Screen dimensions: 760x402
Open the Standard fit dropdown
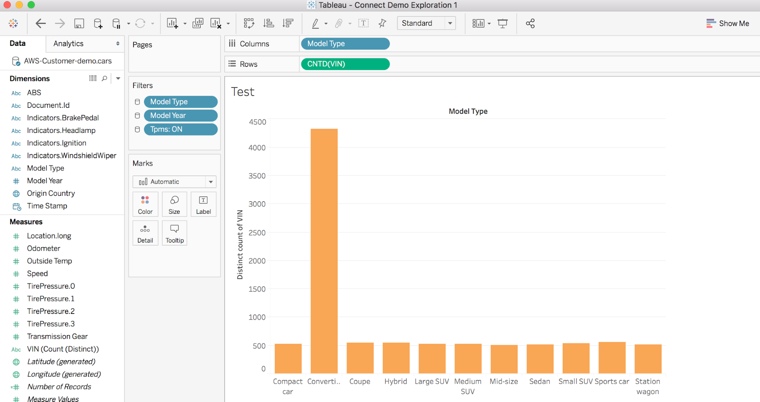pos(450,23)
